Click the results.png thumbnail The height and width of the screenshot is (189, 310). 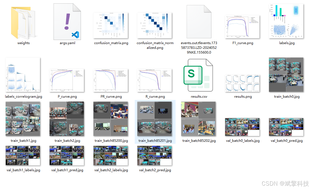pyautogui.click(x=242, y=83)
